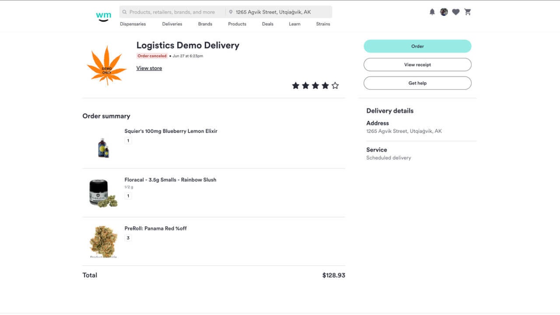Focus the products and retailers search field

tap(172, 12)
